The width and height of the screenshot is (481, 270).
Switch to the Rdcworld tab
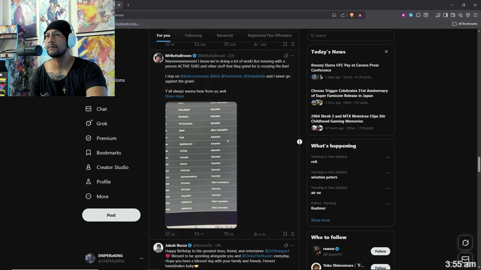[225, 35]
